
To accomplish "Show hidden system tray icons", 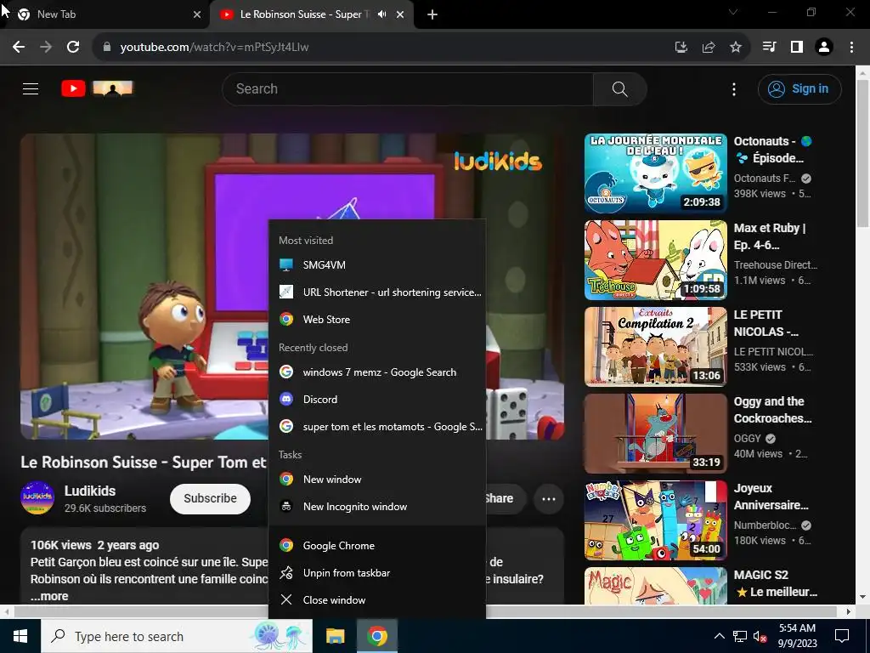I will point(719,636).
